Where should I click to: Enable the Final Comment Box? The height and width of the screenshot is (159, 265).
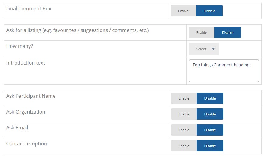(x=183, y=11)
